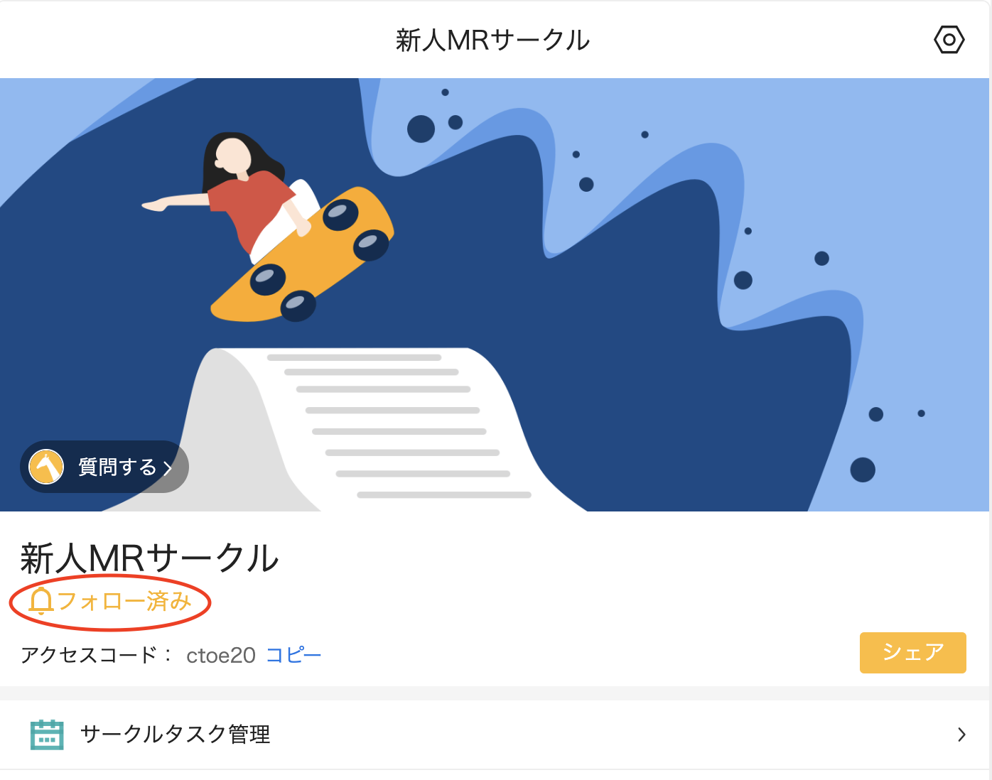The width and height of the screenshot is (992, 780).
Task: Select the ctoe20 access code text
Action: pyautogui.click(x=221, y=655)
